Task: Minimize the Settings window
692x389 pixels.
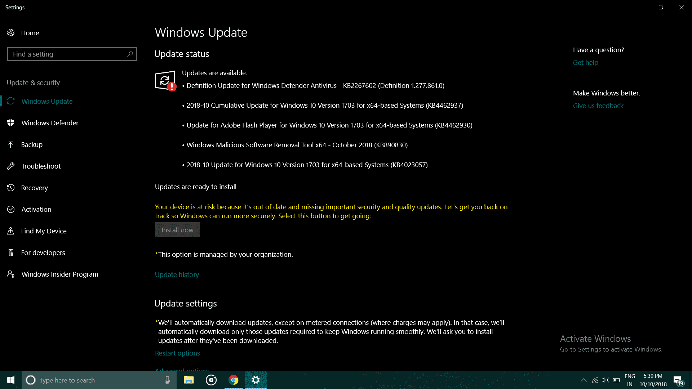Action: tap(640, 7)
